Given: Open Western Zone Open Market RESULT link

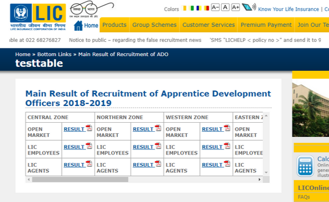Looking at the screenshot, I should click(x=212, y=129).
